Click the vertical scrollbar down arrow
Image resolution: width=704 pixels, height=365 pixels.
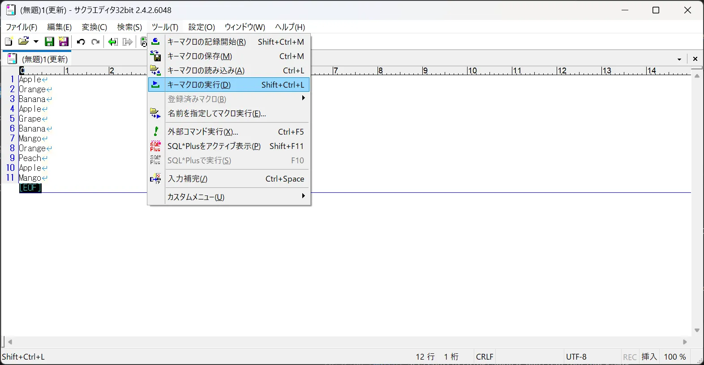697,330
